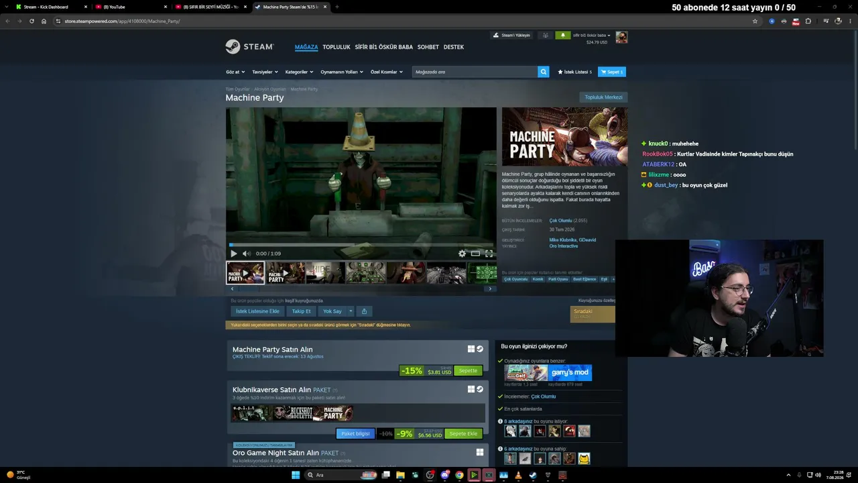Screen dimensions: 858x483
Task: Open the Parti Oyunu tag
Action: (558, 279)
